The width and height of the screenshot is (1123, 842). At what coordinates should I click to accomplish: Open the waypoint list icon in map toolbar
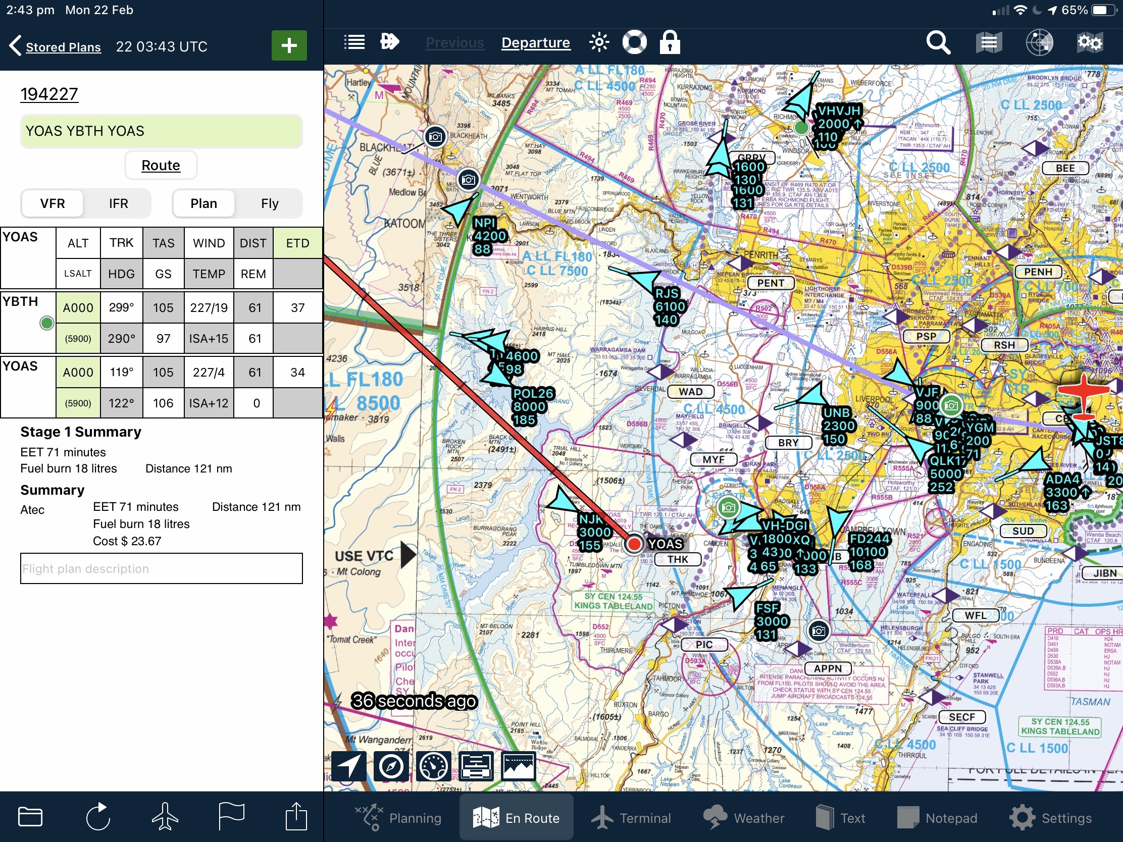coord(354,42)
